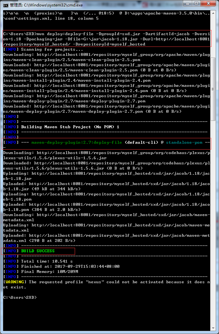Click 'Uploaded' jacob-1.18.jar (49 kB) line

pyautogui.click(x=106, y=186)
